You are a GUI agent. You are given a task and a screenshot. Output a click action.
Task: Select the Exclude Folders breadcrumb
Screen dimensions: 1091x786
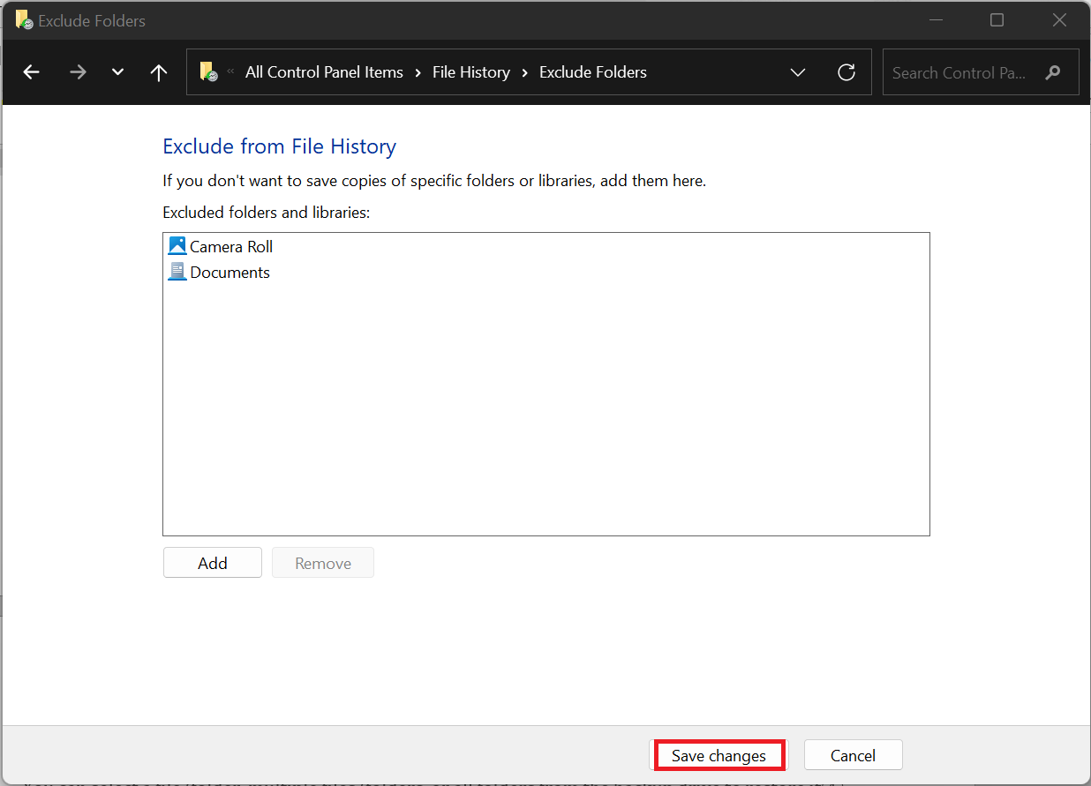[593, 72]
